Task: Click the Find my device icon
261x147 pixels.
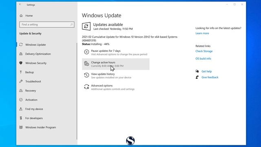Action: coord(21,109)
